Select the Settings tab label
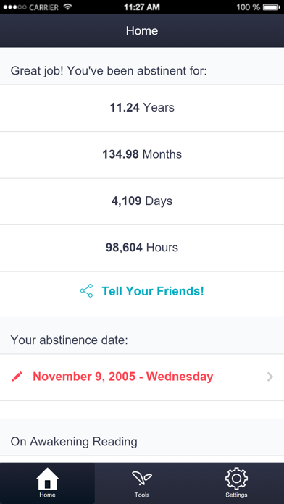Viewport: 284px width, 504px height. click(236, 495)
